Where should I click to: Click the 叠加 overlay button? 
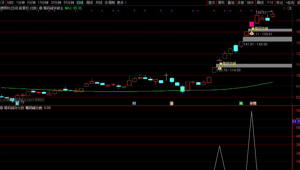(x=231, y=3)
